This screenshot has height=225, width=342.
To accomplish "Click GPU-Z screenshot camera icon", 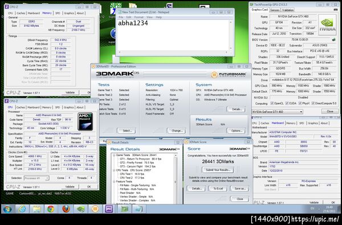I will coord(336,10).
